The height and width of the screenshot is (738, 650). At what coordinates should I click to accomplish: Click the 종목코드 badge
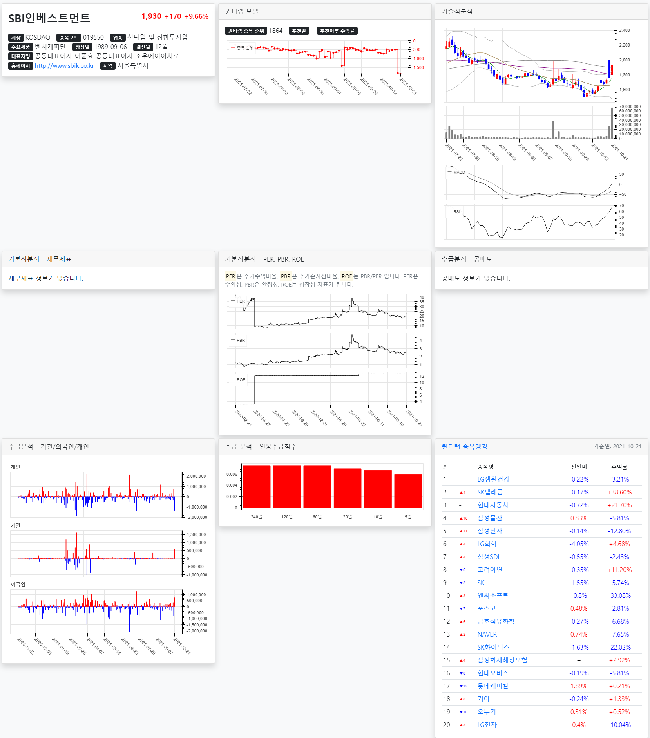[x=69, y=38]
